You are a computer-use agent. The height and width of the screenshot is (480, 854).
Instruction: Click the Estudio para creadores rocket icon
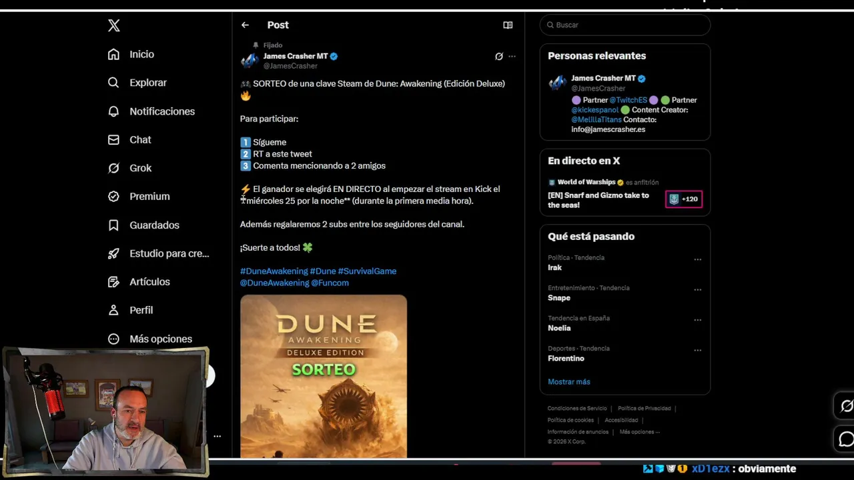pos(113,253)
